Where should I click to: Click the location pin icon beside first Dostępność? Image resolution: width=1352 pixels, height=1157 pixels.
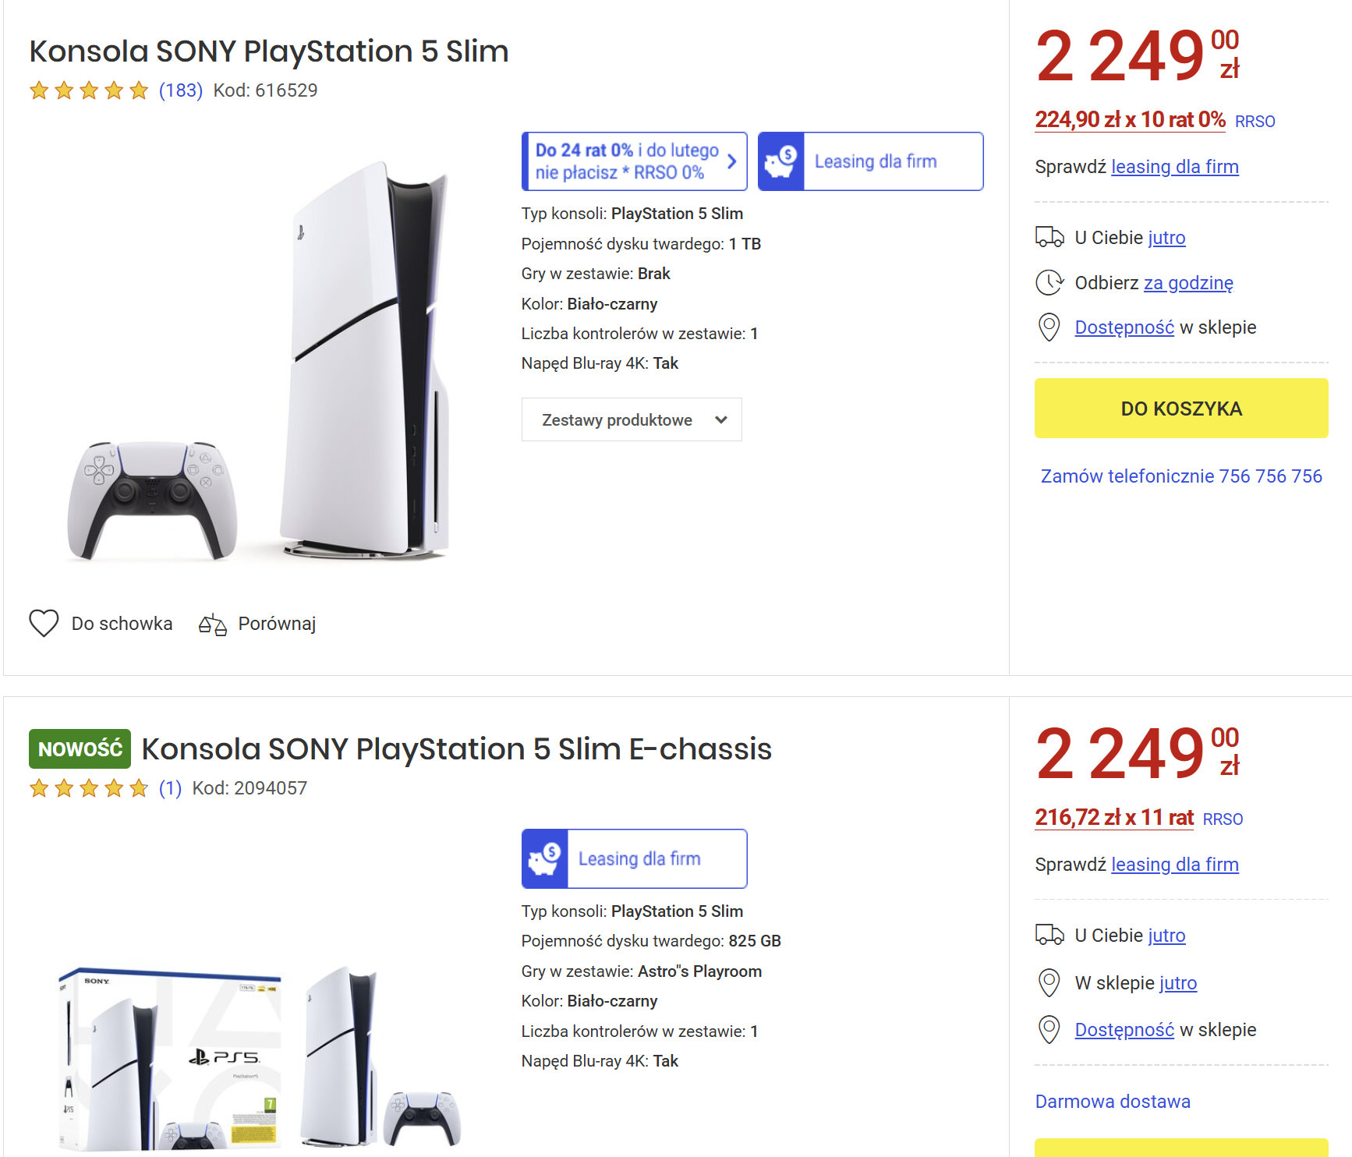[x=1049, y=327]
